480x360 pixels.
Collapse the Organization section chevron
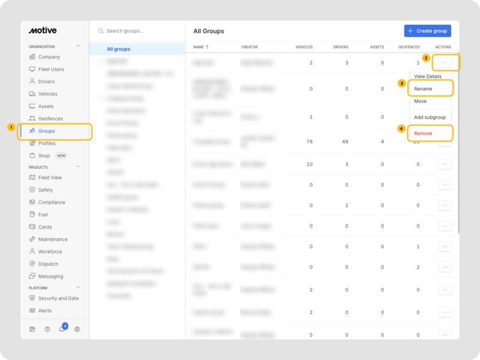(77, 46)
